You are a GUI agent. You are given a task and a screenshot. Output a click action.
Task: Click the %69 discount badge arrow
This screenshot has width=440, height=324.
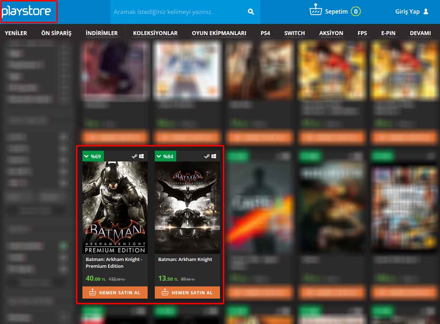tap(86, 156)
